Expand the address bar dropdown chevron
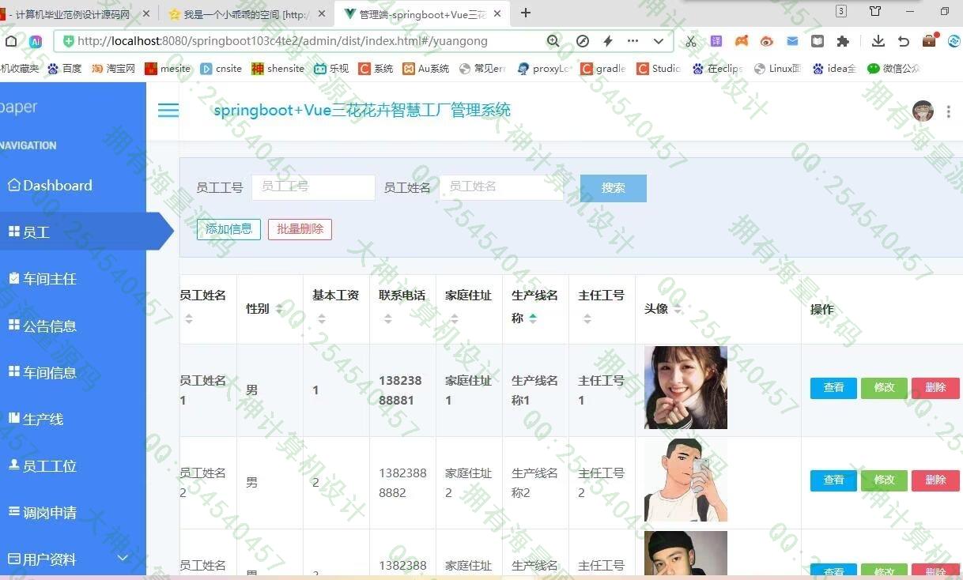Screen dimensions: 963x580 tap(658, 41)
